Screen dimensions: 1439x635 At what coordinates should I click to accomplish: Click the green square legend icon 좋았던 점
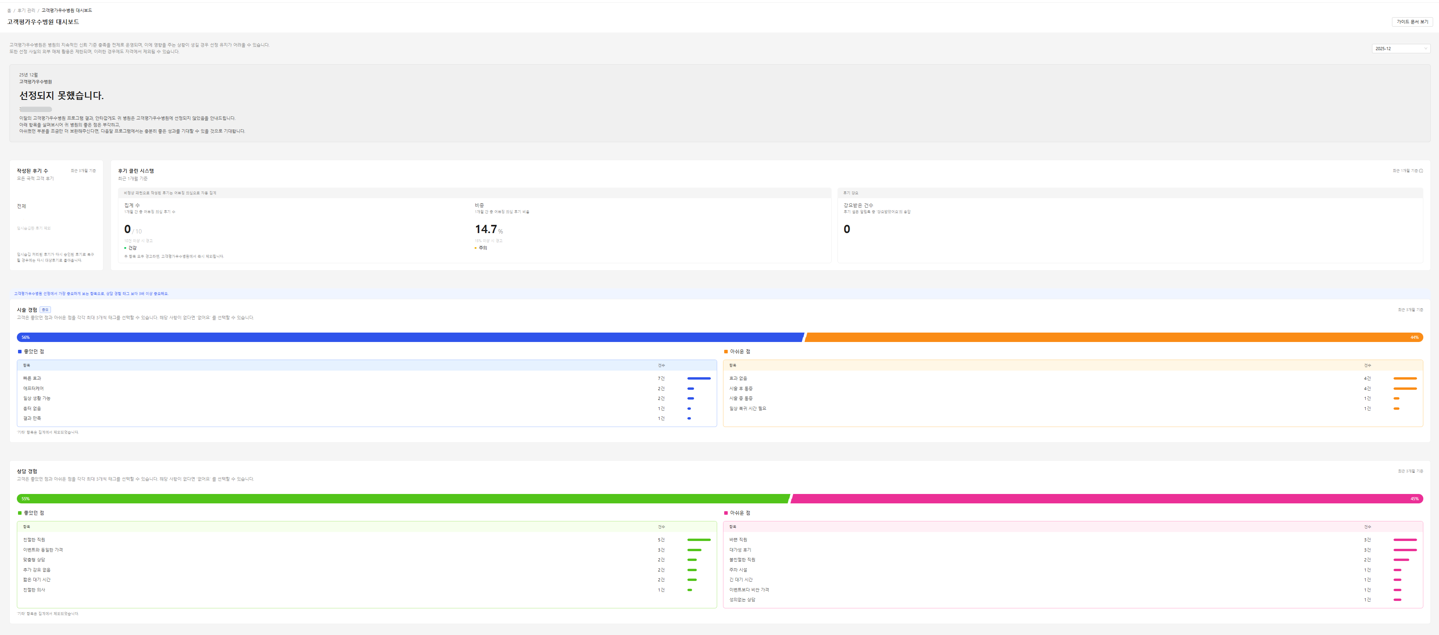20,513
